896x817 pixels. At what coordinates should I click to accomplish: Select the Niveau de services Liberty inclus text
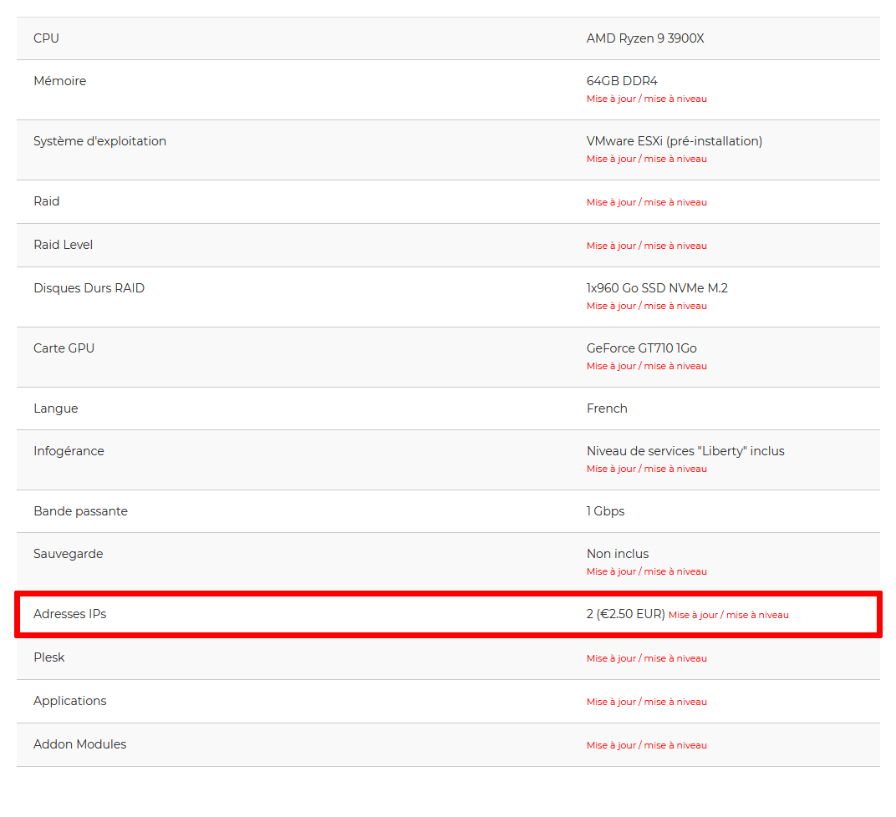point(685,451)
